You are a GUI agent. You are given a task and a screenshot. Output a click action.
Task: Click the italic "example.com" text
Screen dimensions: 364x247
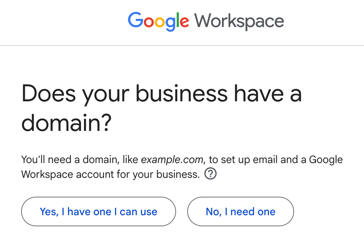point(172,160)
